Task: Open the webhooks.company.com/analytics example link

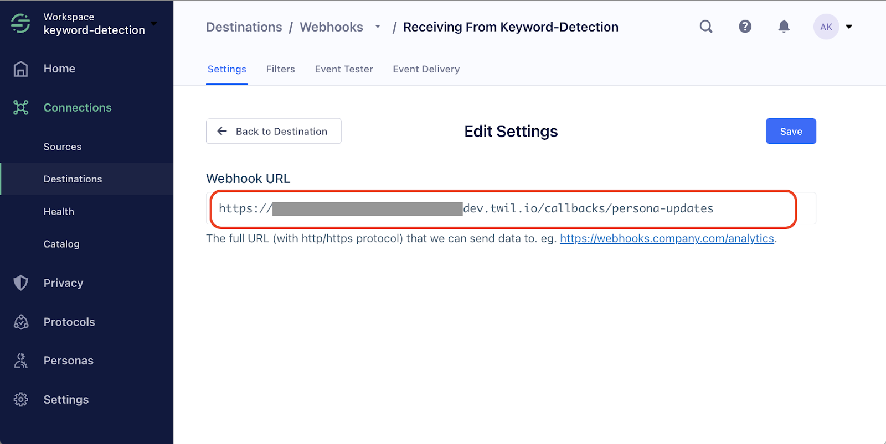Action: pyautogui.click(x=667, y=238)
